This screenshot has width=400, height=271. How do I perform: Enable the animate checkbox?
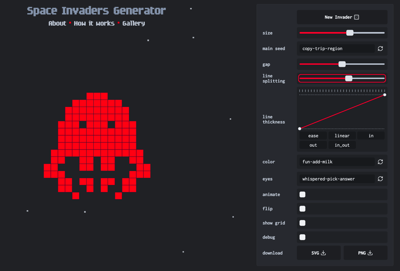coord(302,194)
